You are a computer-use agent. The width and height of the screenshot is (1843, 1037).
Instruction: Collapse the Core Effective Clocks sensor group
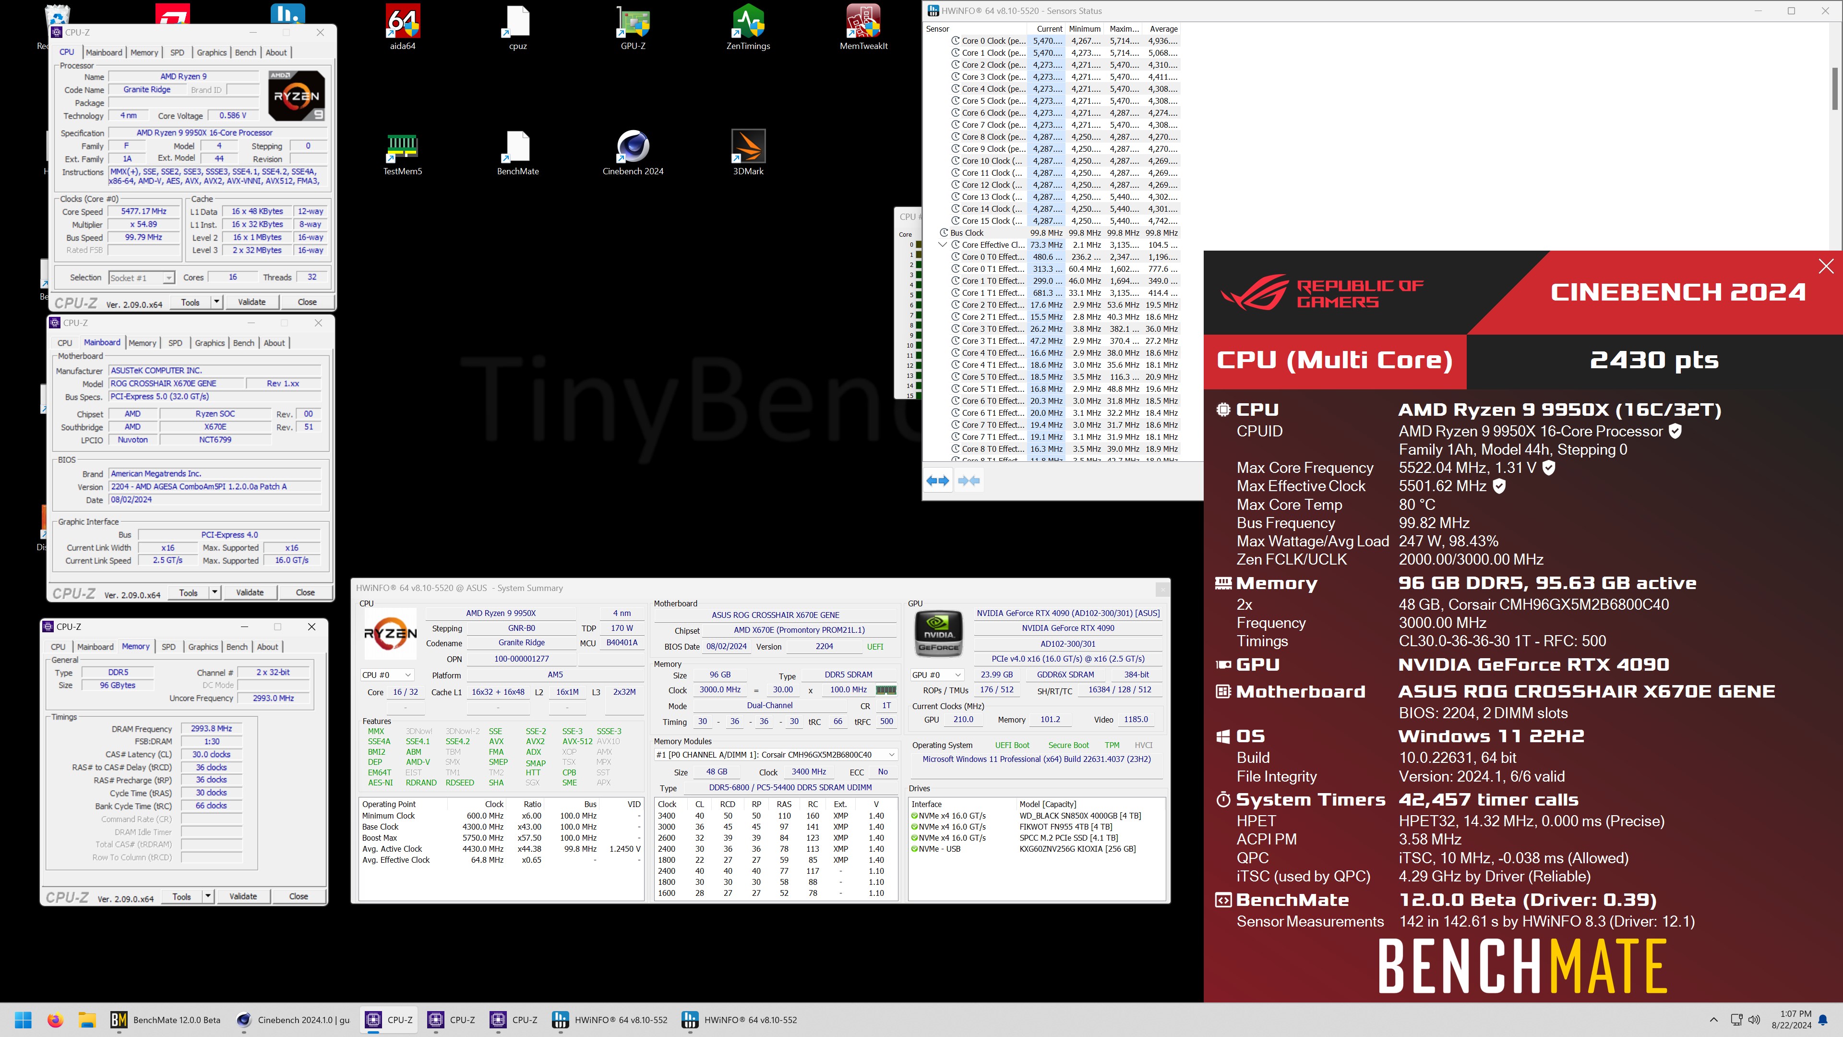click(943, 245)
